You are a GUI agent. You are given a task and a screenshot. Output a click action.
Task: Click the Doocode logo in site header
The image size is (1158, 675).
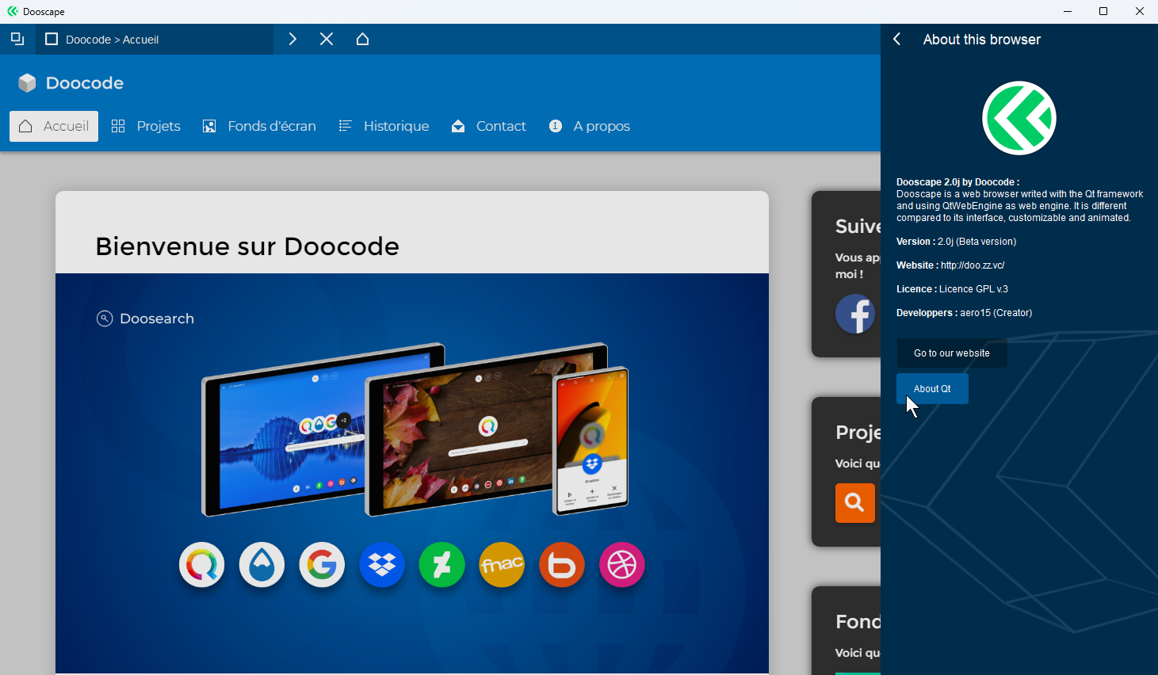tap(71, 83)
